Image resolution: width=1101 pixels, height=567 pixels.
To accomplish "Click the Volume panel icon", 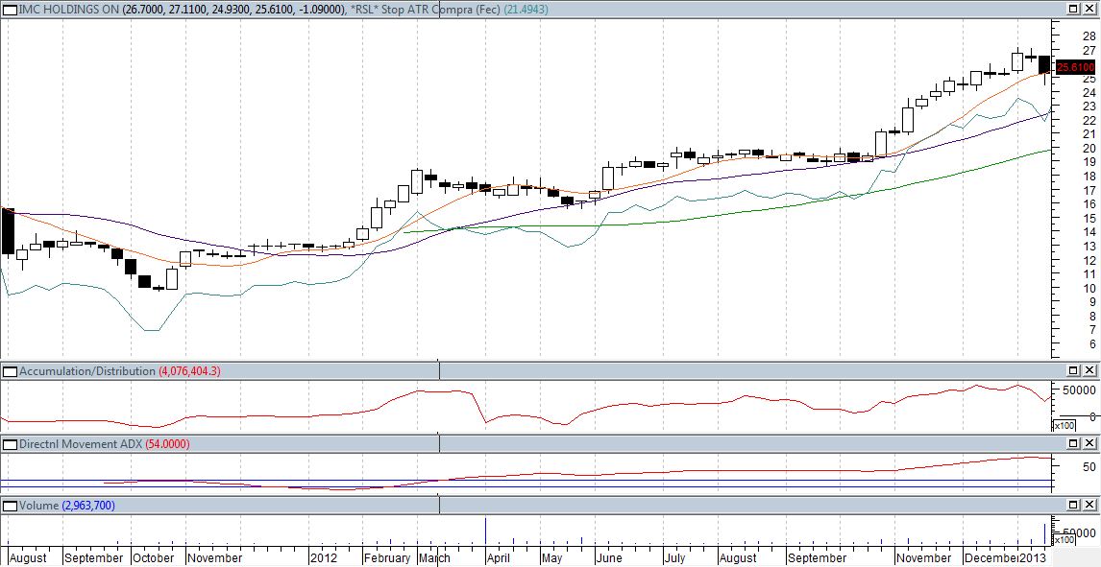I will 10,505.
